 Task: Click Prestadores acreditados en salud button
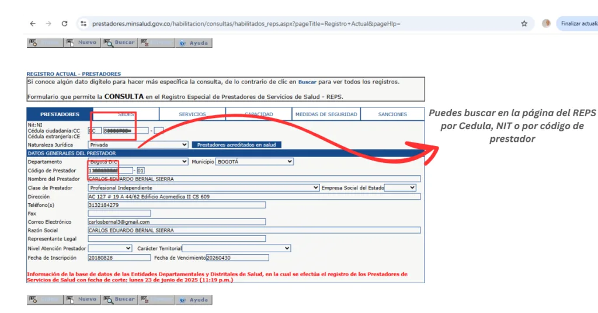pos(236,145)
